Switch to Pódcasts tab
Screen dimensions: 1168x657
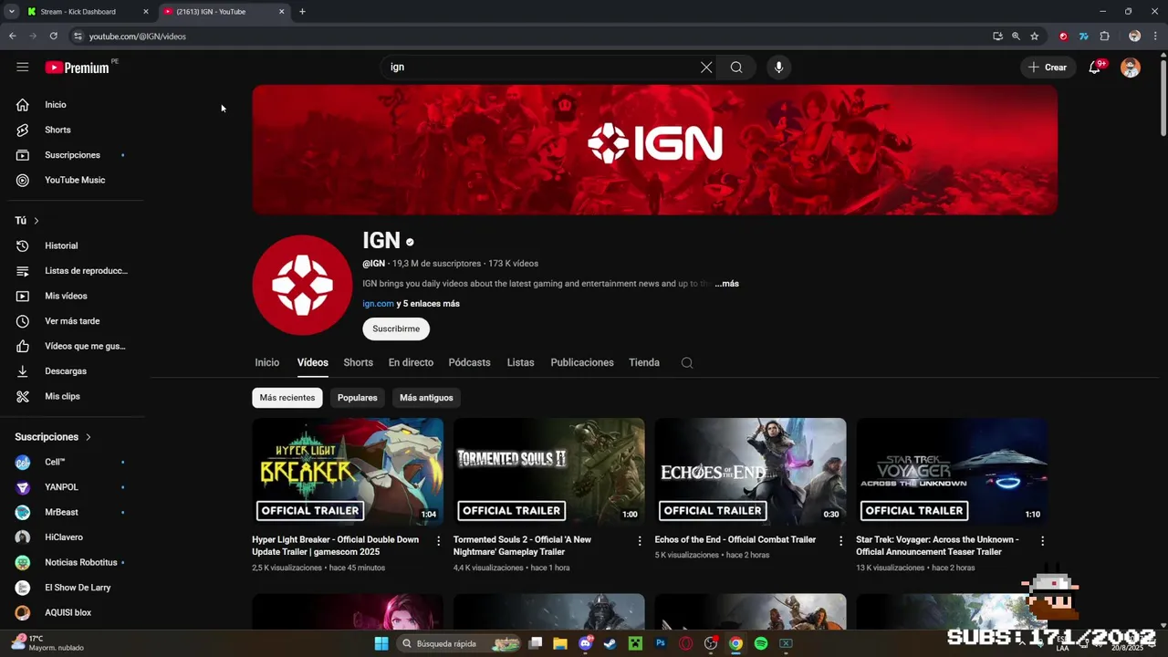pos(470,362)
